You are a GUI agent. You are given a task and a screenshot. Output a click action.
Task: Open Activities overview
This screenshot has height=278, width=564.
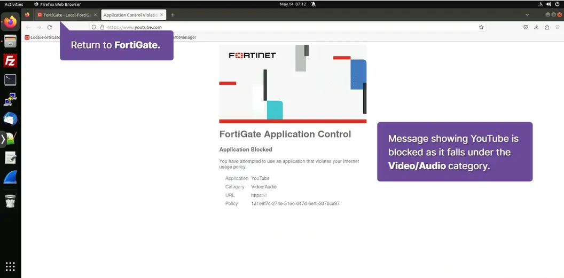tap(14, 4)
